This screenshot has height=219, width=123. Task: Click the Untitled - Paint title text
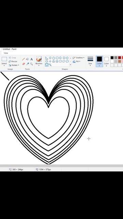tap(10, 49)
